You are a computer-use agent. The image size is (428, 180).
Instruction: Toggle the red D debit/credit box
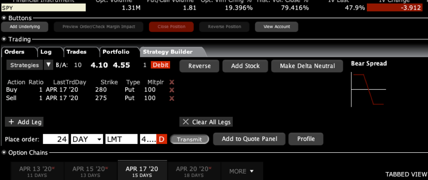(x=161, y=139)
